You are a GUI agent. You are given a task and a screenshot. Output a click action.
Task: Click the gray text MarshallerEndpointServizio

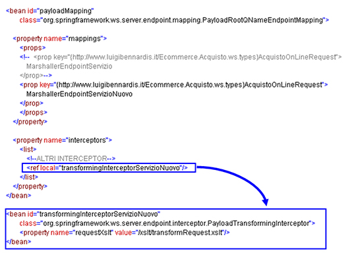pos(69,67)
